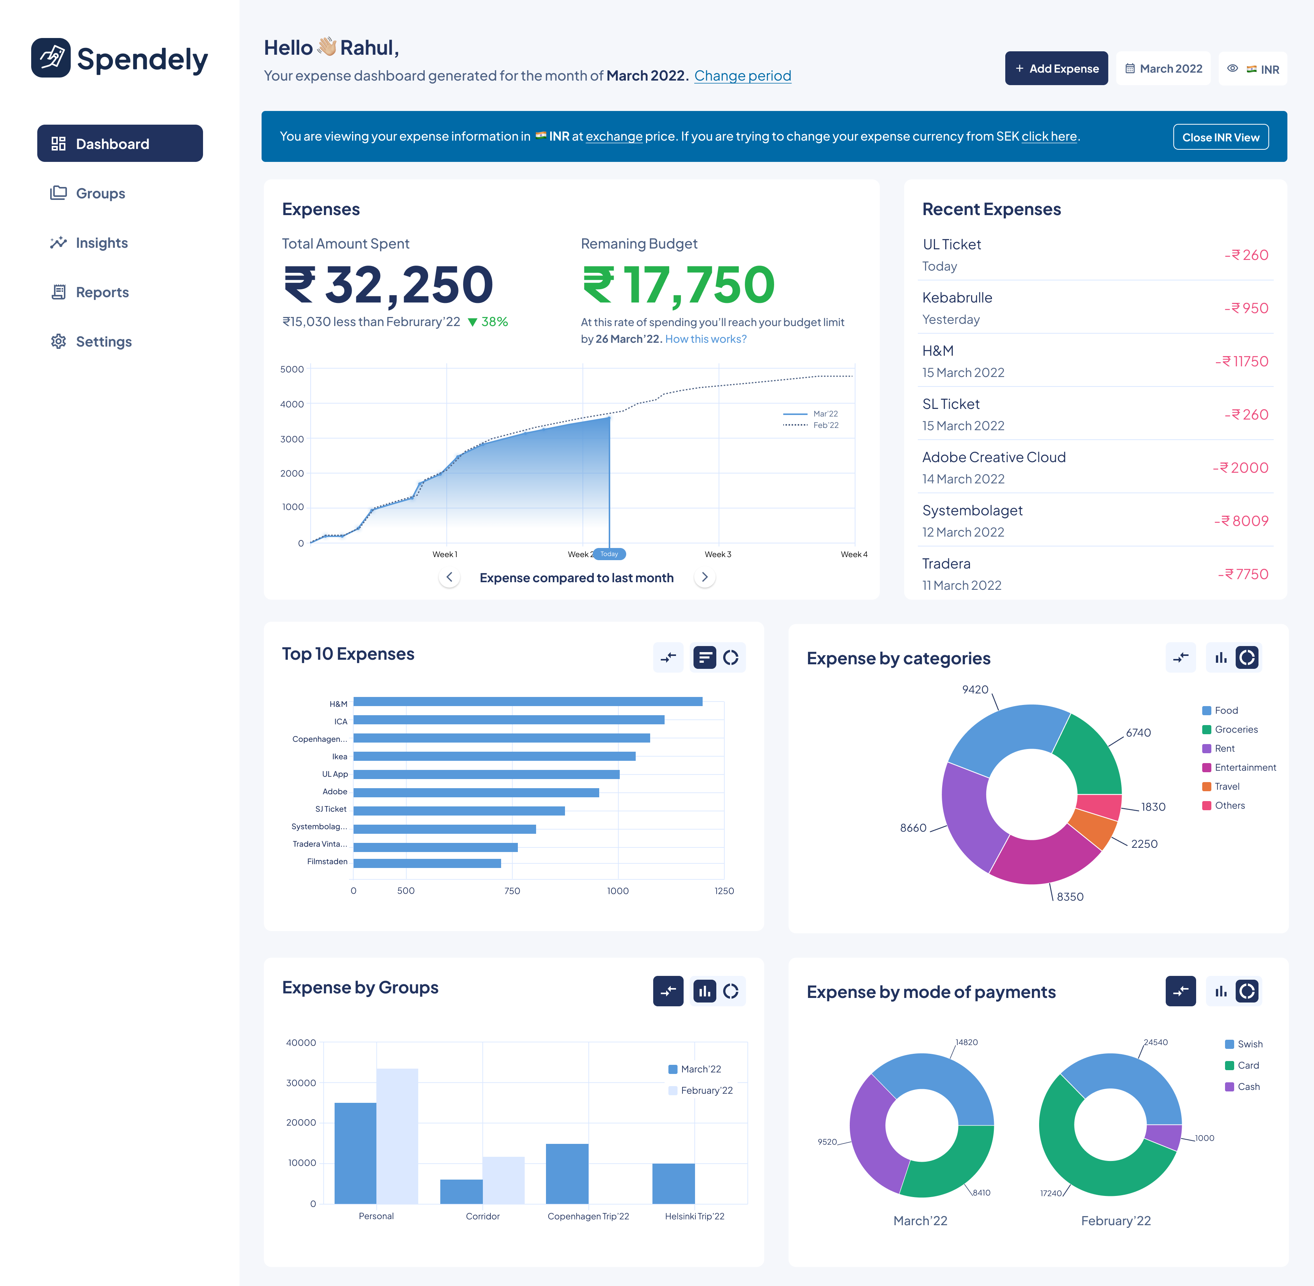Click the Spendely logo icon
The image size is (1314, 1286).
click(51, 58)
